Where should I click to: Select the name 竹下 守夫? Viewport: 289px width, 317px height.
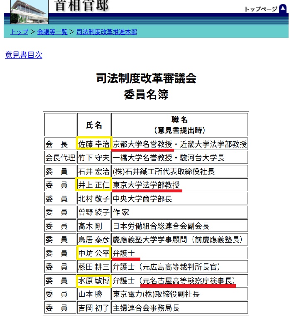(x=94, y=157)
